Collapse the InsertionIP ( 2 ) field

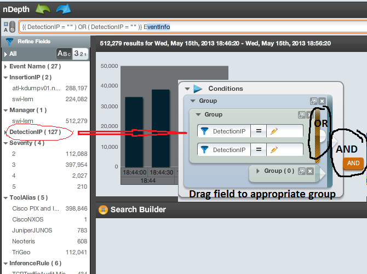click(x=5, y=77)
